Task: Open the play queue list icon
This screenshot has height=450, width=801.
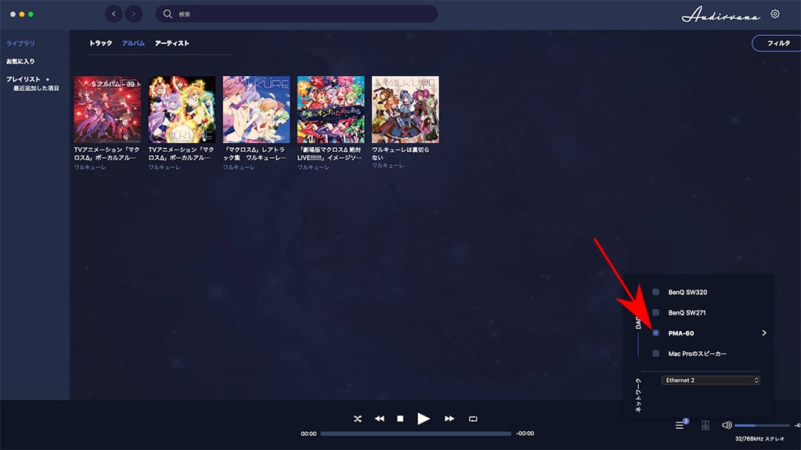Action: pos(680,425)
